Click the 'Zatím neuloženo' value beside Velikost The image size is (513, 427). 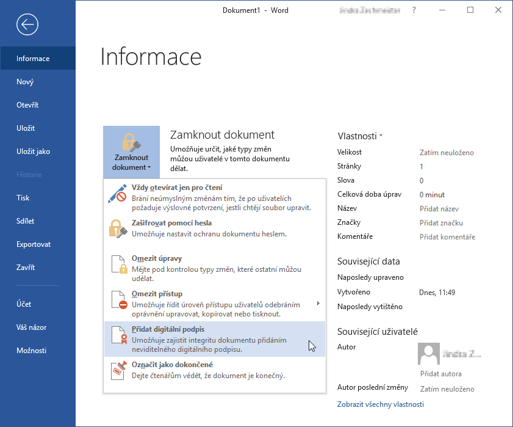[447, 152]
